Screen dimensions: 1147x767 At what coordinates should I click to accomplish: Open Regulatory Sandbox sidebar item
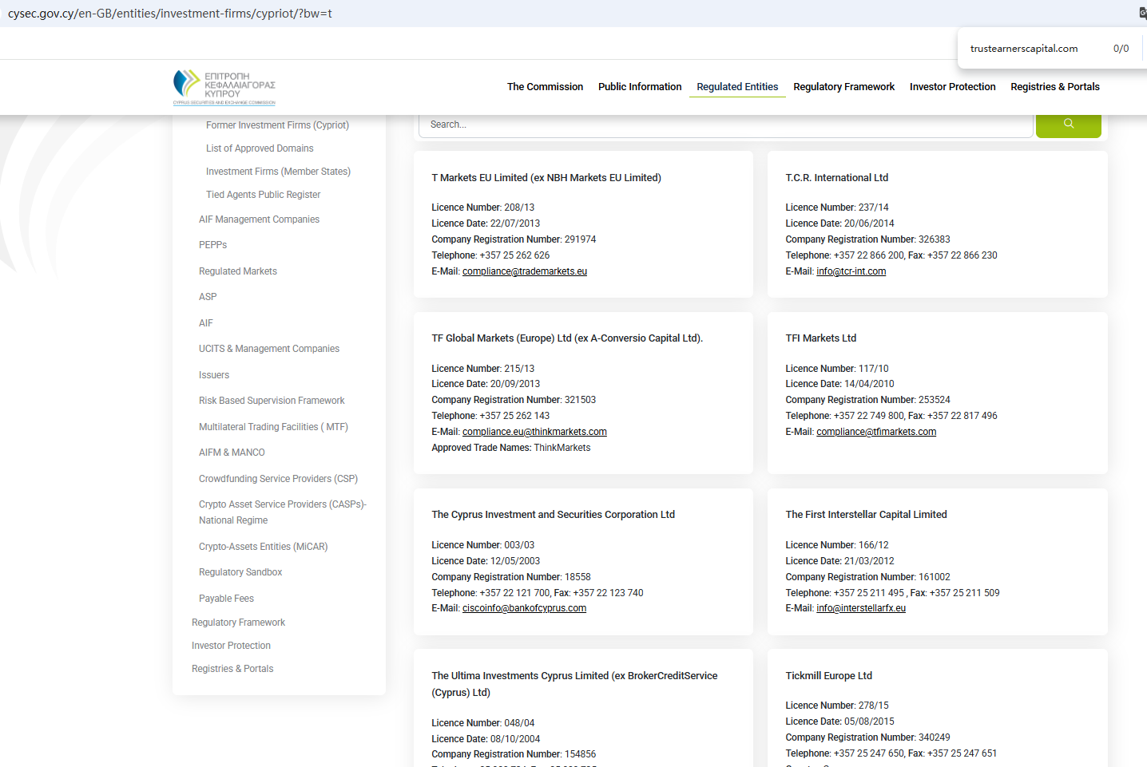(240, 572)
